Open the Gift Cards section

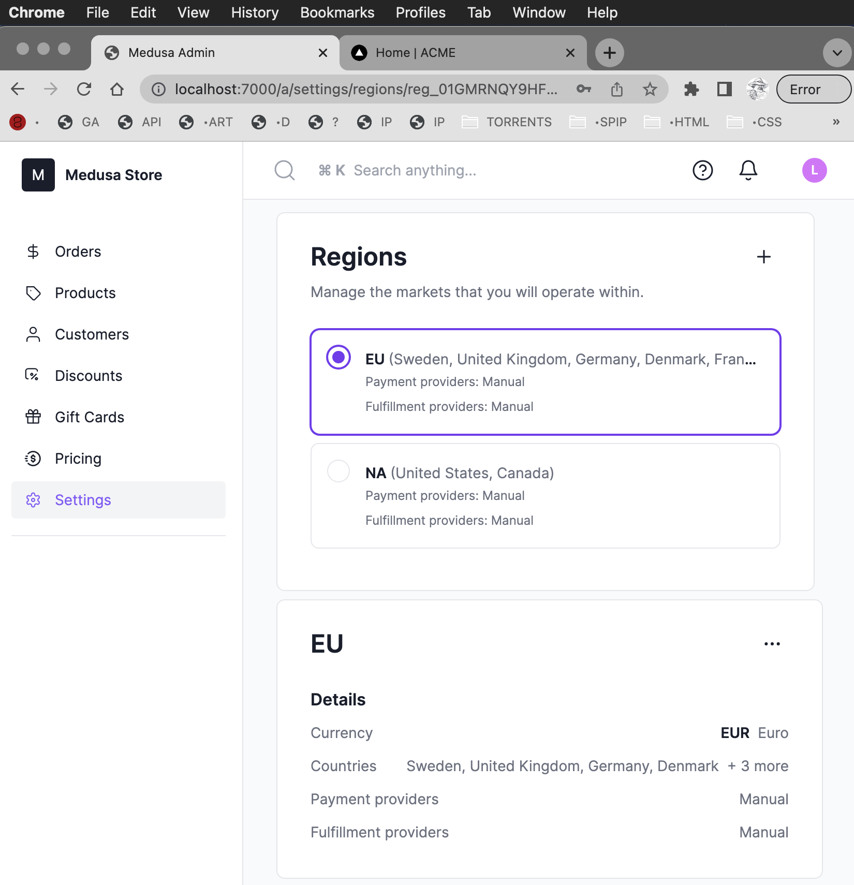89,417
